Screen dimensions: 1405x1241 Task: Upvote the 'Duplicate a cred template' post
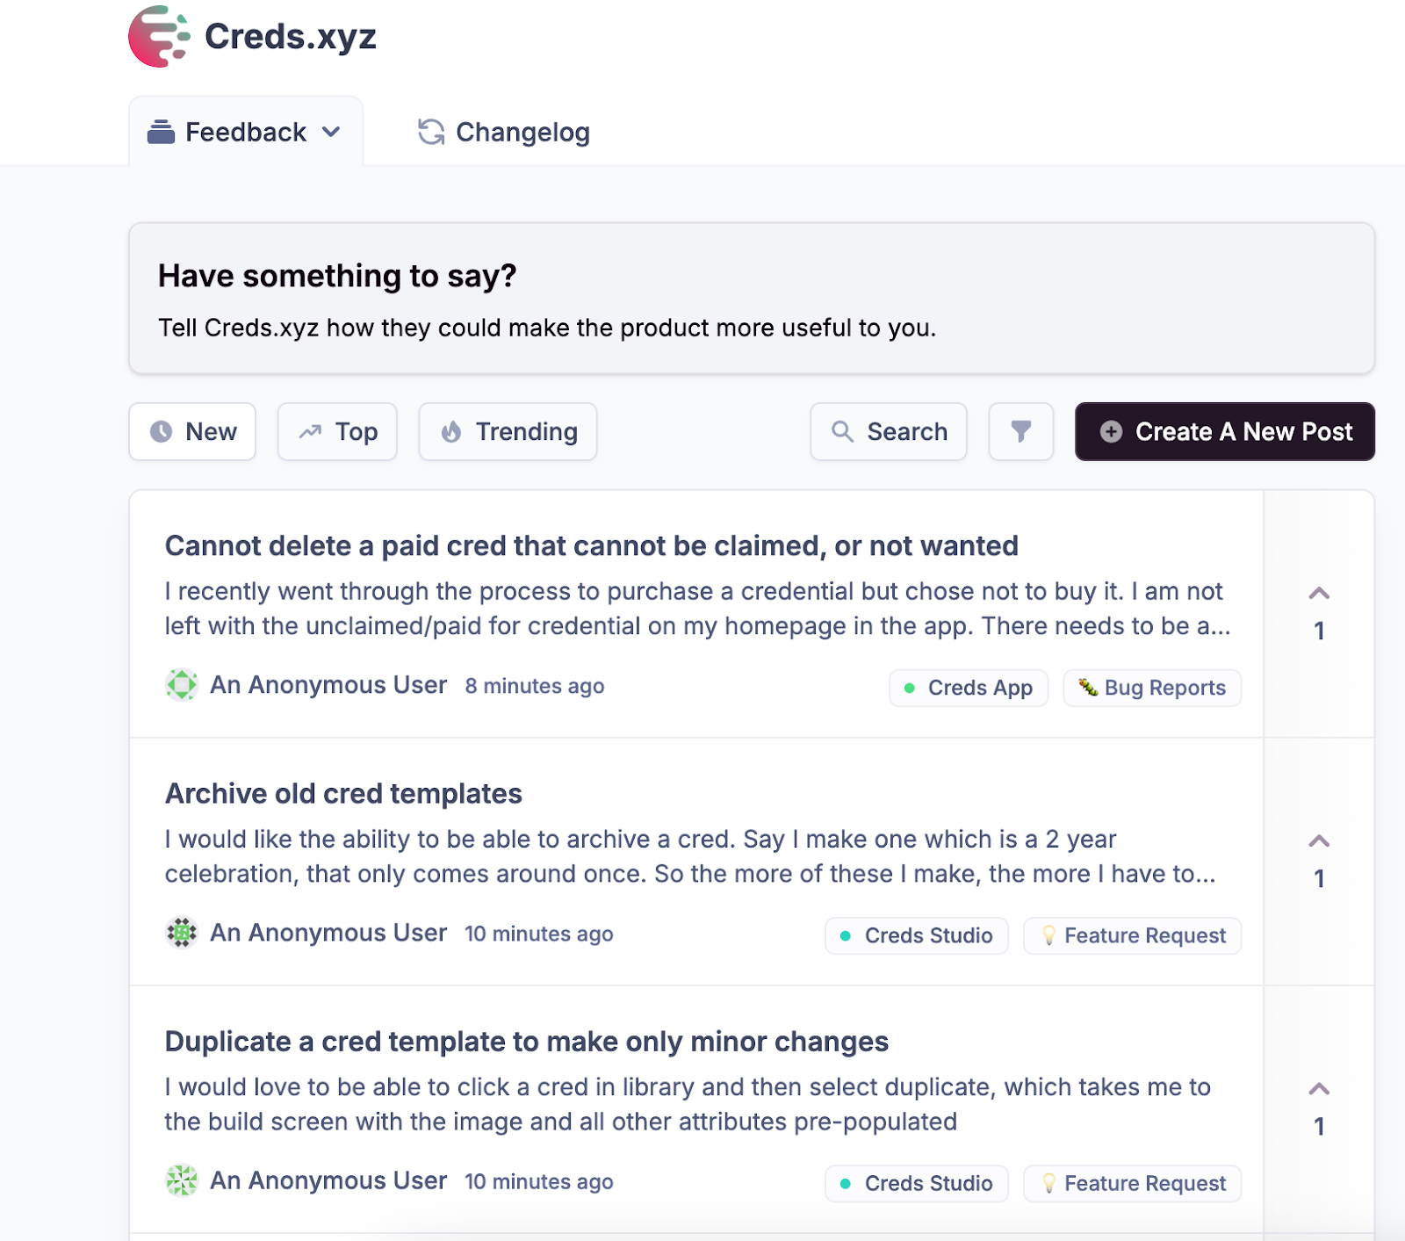(x=1318, y=1090)
